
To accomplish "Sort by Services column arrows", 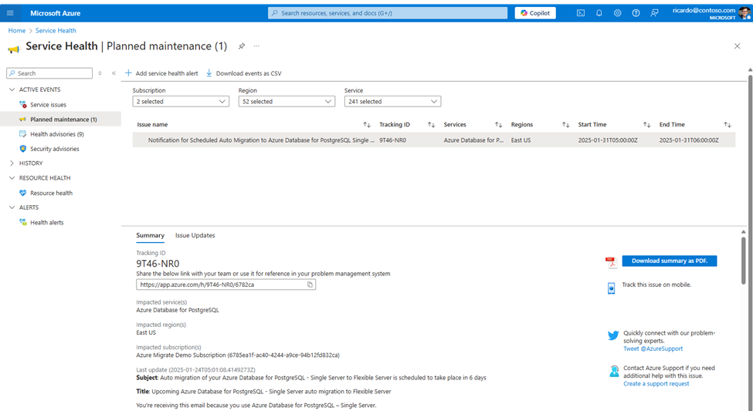I will click(x=498, y=125).
